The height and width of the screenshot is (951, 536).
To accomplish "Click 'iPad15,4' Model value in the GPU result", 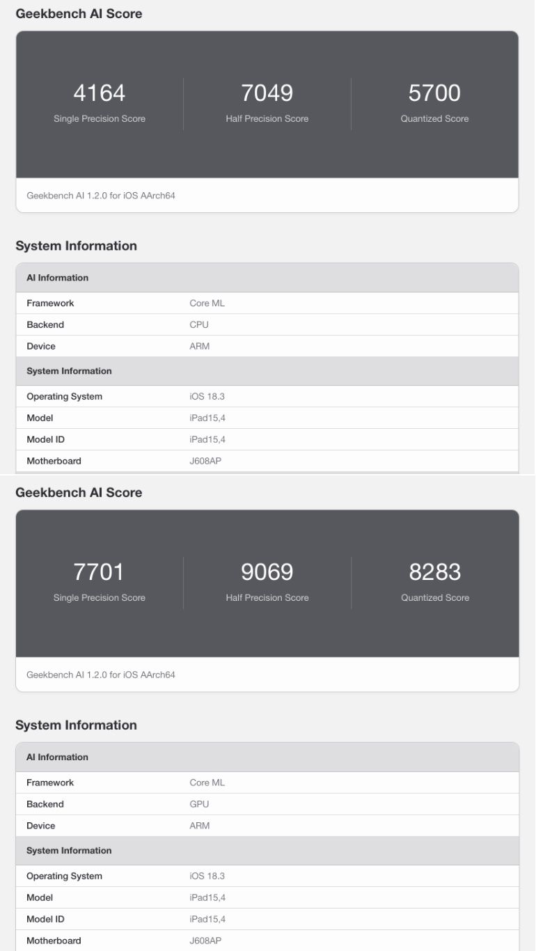I will [x=207, y=897].
